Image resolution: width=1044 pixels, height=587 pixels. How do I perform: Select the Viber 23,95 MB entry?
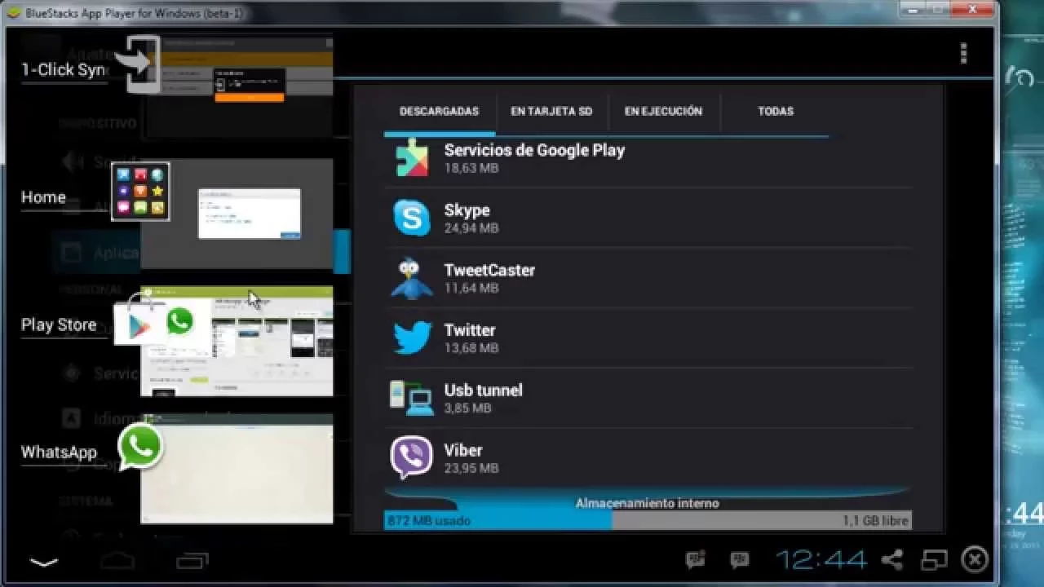(x=648, y=458)
